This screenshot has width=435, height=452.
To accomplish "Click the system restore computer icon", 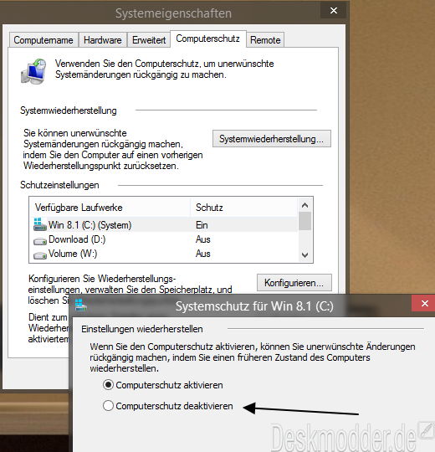I will [x=33, y=71].
